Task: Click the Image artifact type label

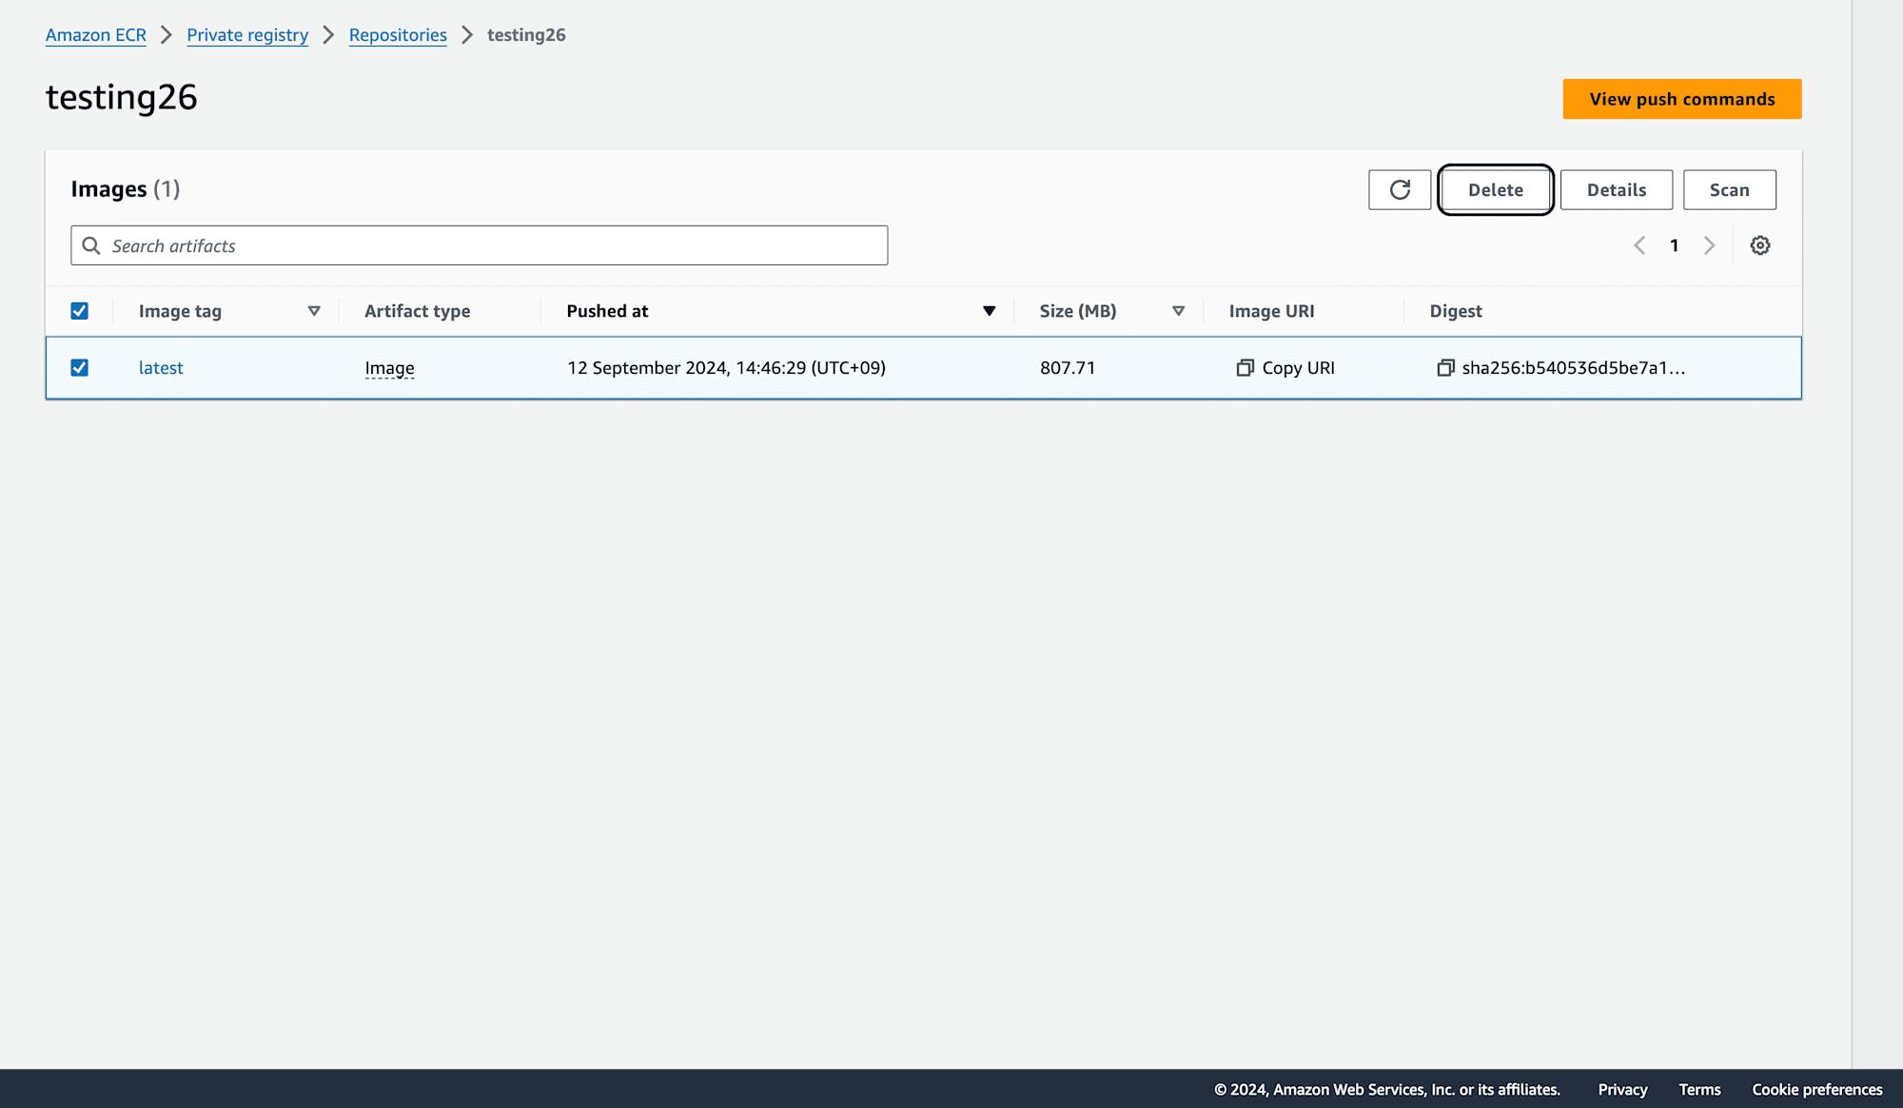Action: pyautogui.click(x=389, y=368)
